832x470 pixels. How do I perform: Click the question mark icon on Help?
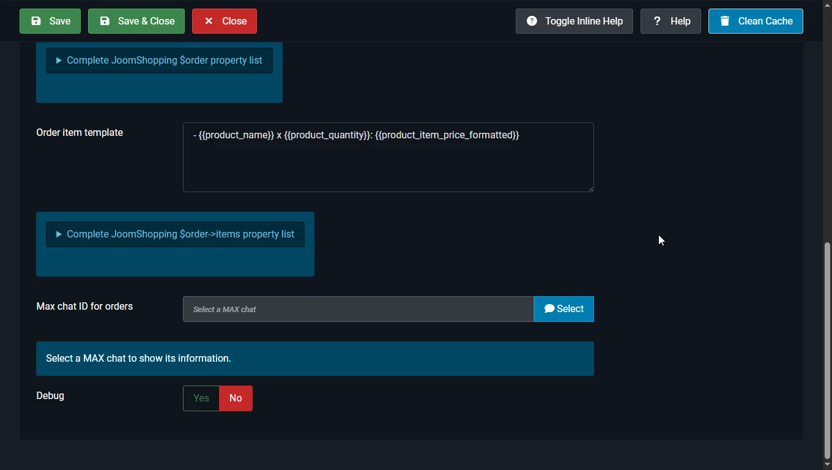[x=657, y=21]
